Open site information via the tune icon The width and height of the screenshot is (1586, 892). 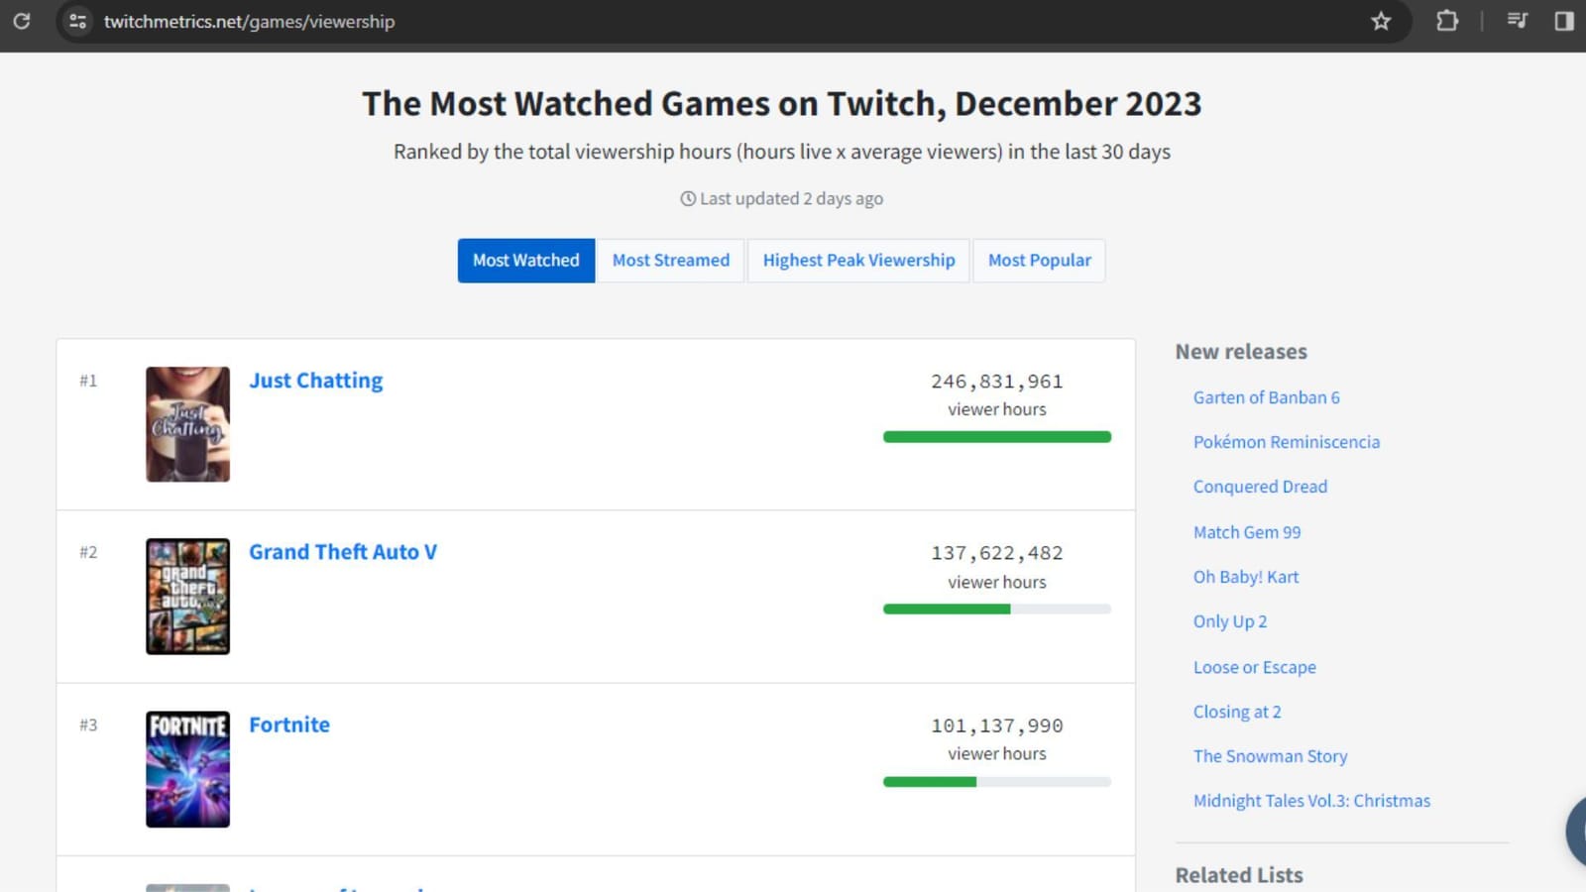click(76, 21)
